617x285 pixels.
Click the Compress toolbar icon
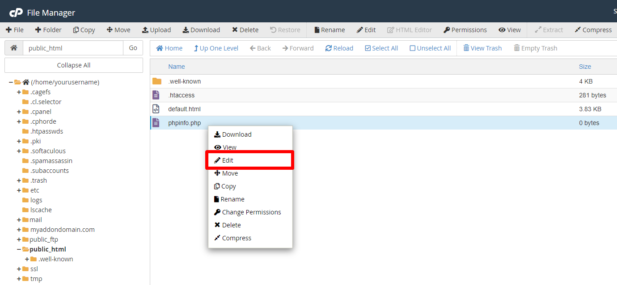(578, 30)
